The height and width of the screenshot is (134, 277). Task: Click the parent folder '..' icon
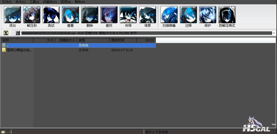[x=4, y=45]
